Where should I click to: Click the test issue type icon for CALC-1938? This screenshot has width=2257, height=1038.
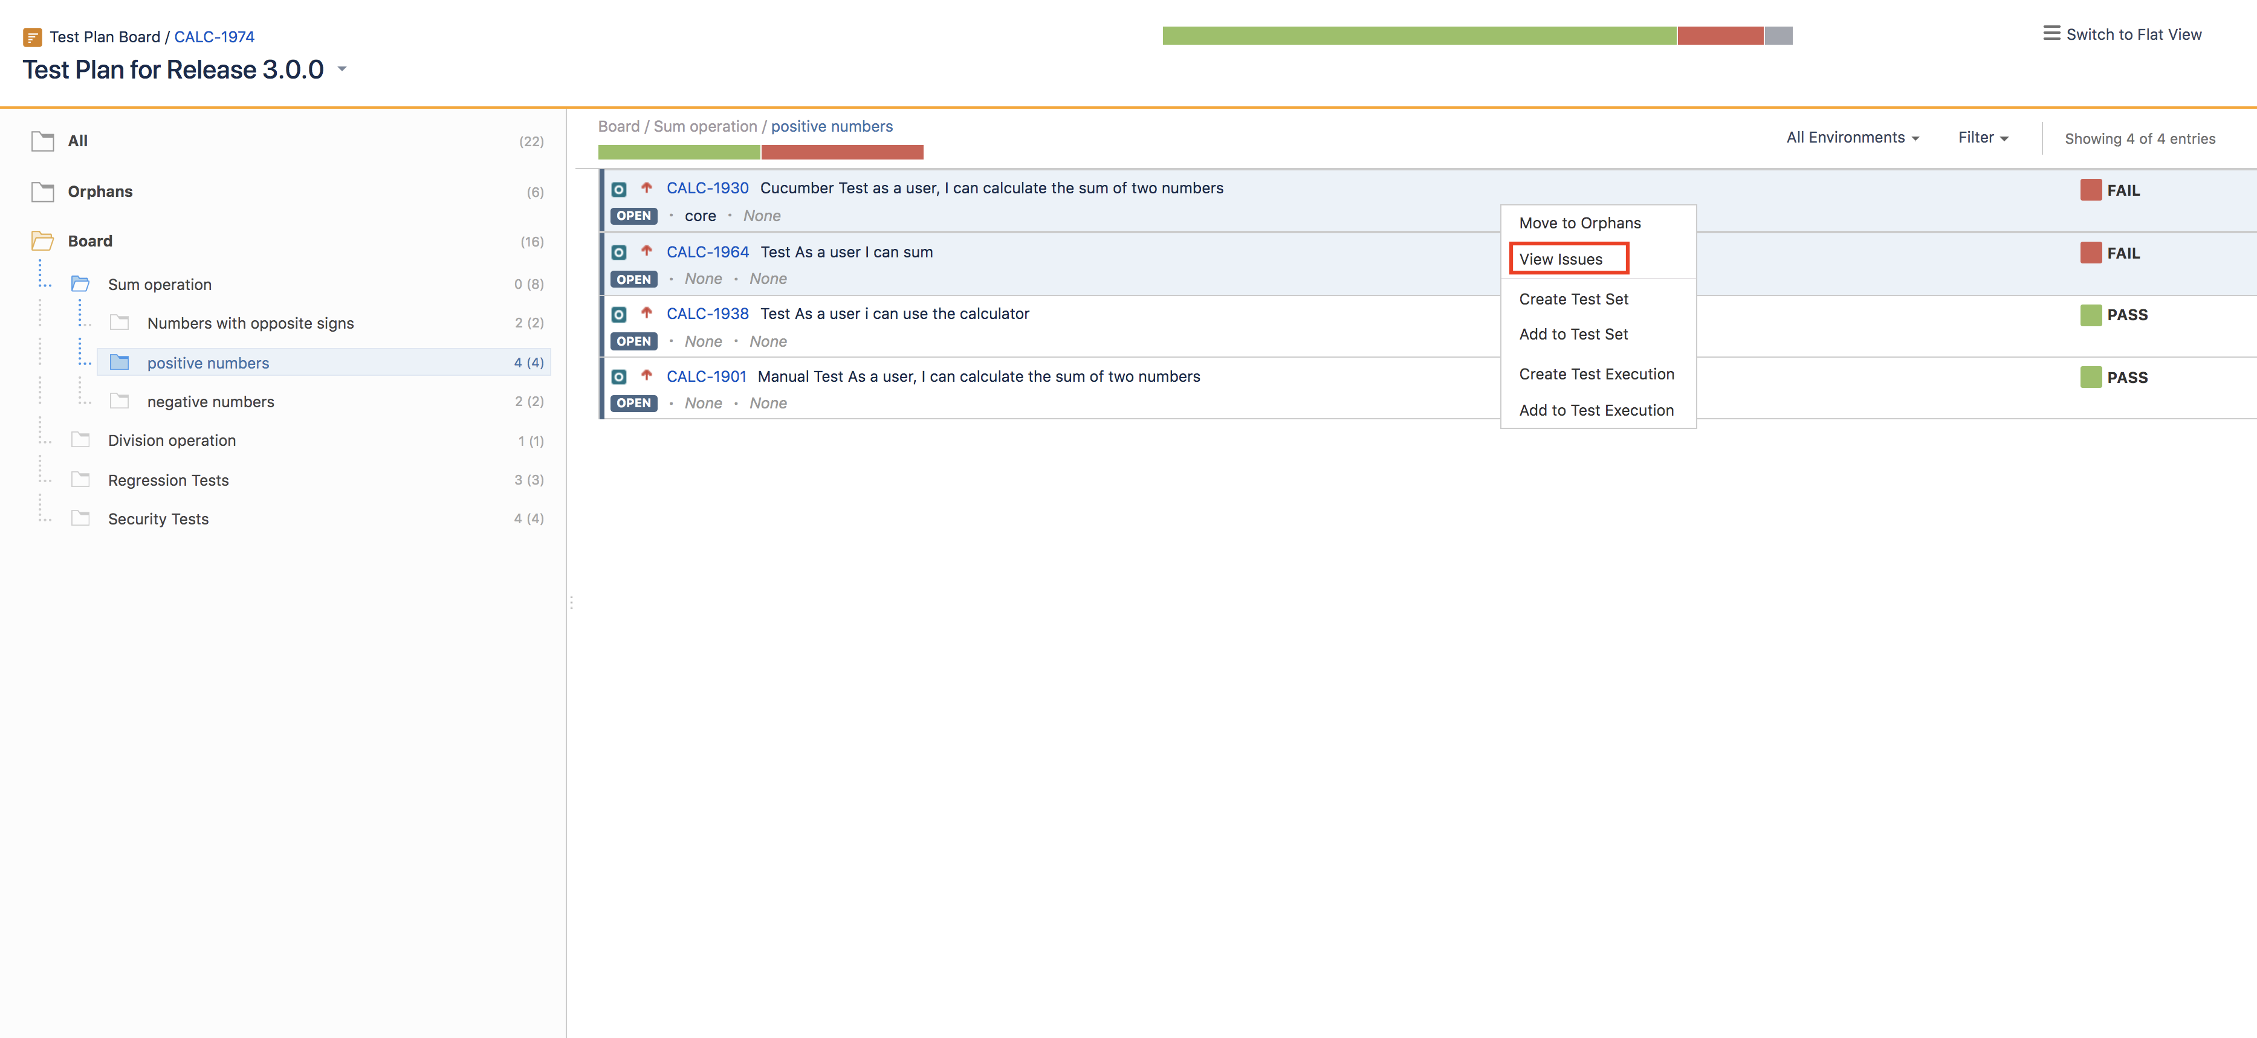(x=618, y=314)
